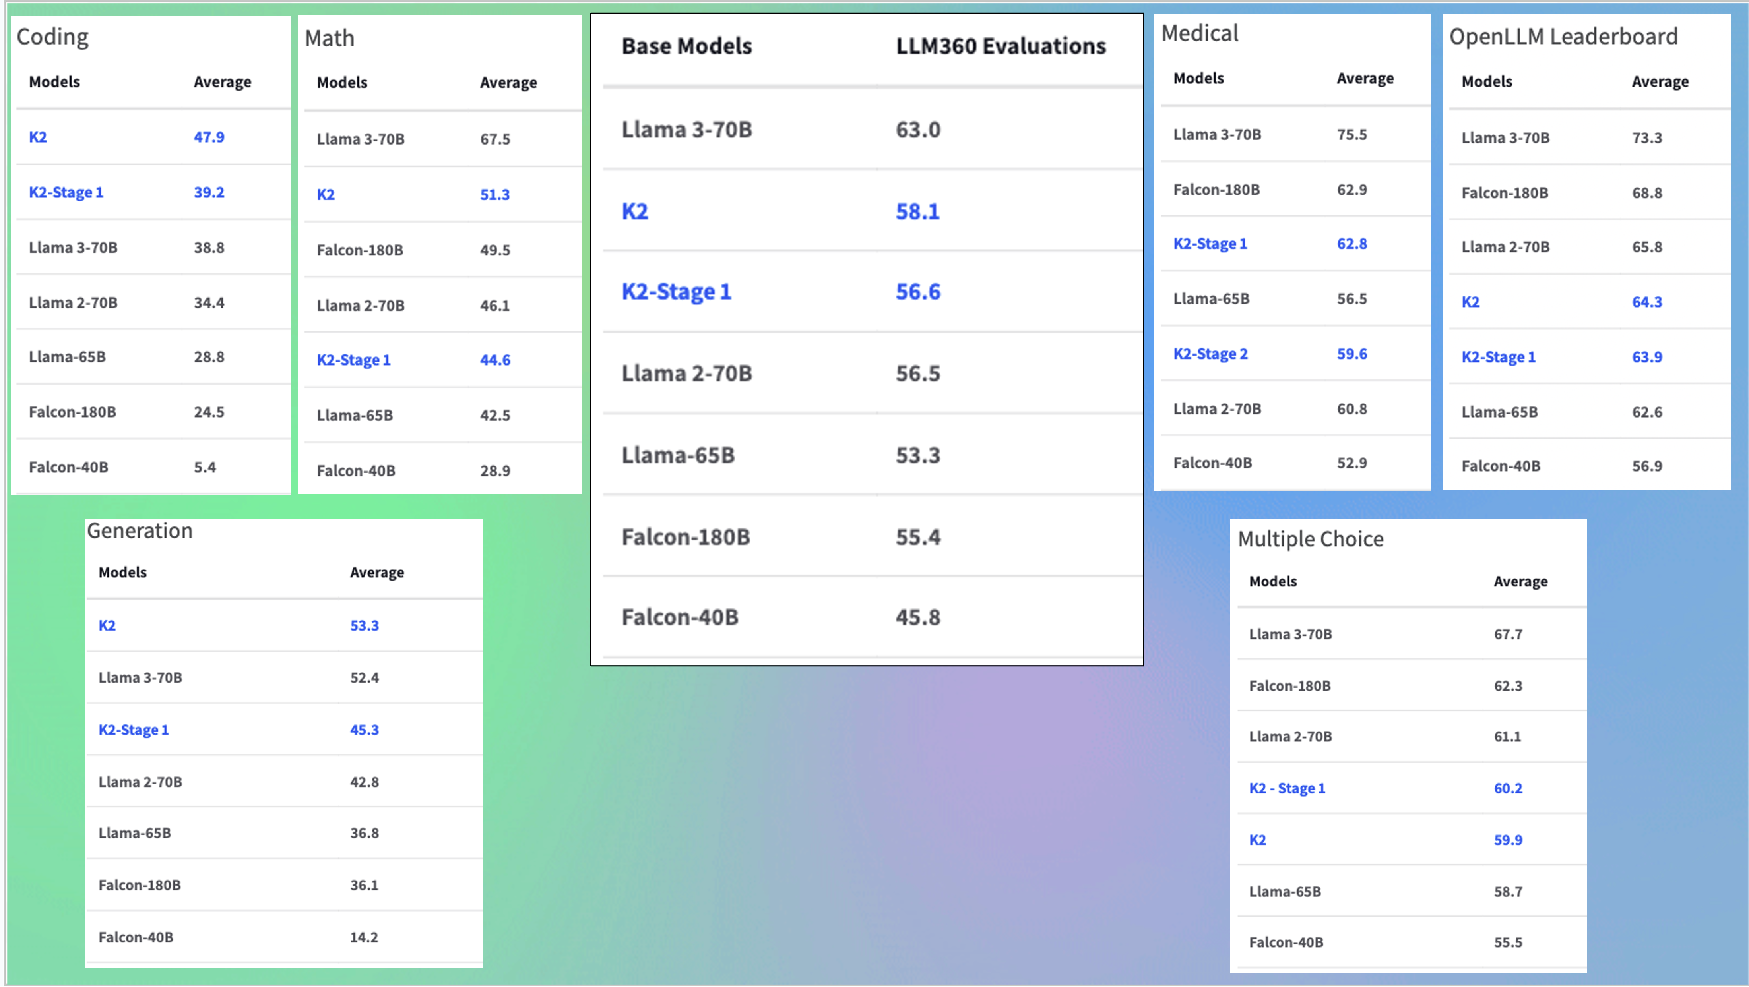Click K2 in the Coding table
Image resolution: width=1749 pixels, height=987 pixels.
click(38, 136)
